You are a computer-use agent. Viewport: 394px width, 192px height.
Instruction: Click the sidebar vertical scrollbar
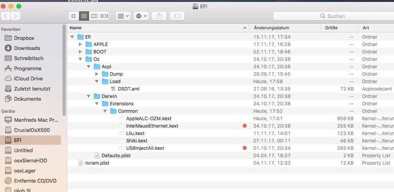pos(64,70)
